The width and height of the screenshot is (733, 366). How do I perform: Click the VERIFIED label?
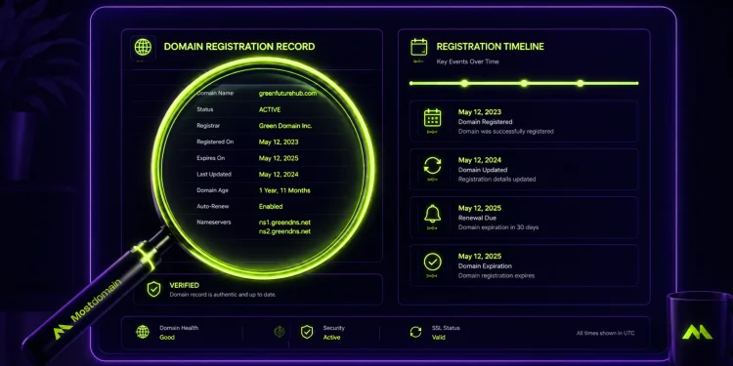pyautogui.click(x=184, y=285)
